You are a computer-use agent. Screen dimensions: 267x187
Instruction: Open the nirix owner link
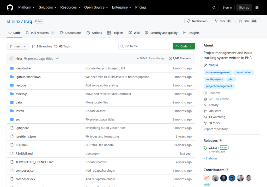click(x=16, y=21)
